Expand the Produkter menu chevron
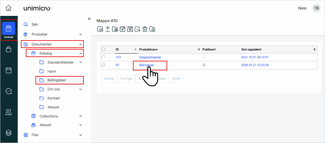Screen dimensions: 325x143 pyautogui.click(x=81, y=34)
